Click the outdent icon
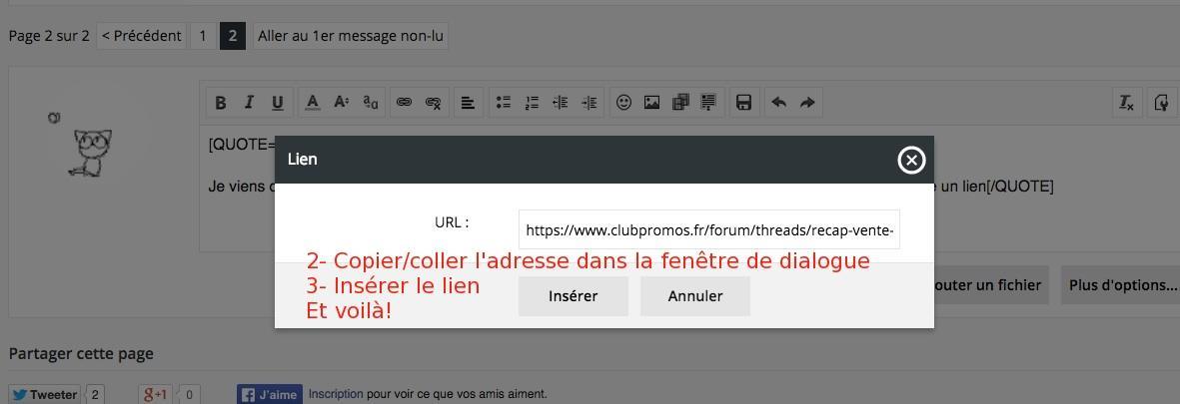The image size is (1180, 404). pyautogui.click(x=560, y=103)
